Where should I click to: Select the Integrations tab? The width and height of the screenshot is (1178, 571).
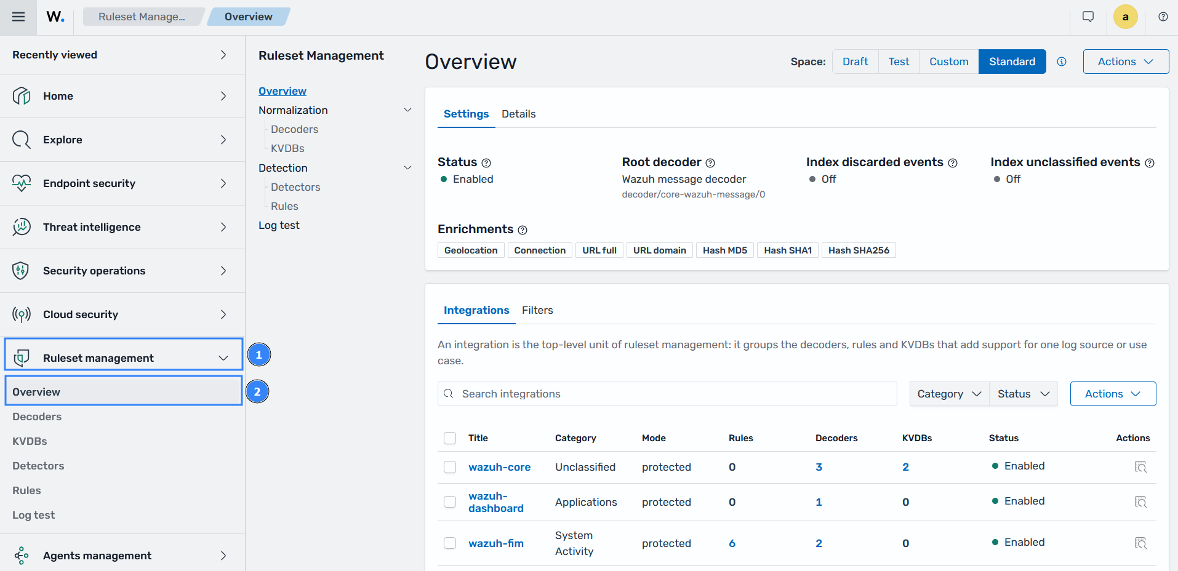coord(476,310)
